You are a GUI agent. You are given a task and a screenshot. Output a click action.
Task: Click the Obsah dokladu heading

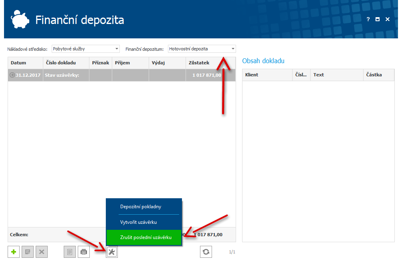(x=263, y=61)
